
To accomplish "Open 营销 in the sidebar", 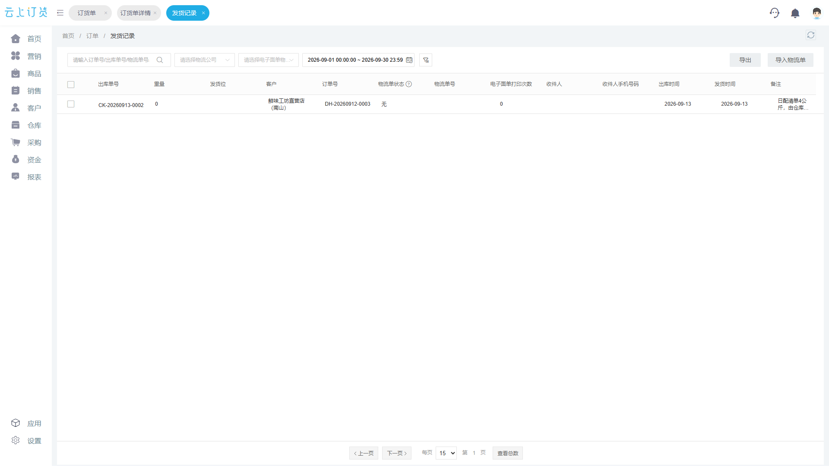I will [x=26, y=56].
